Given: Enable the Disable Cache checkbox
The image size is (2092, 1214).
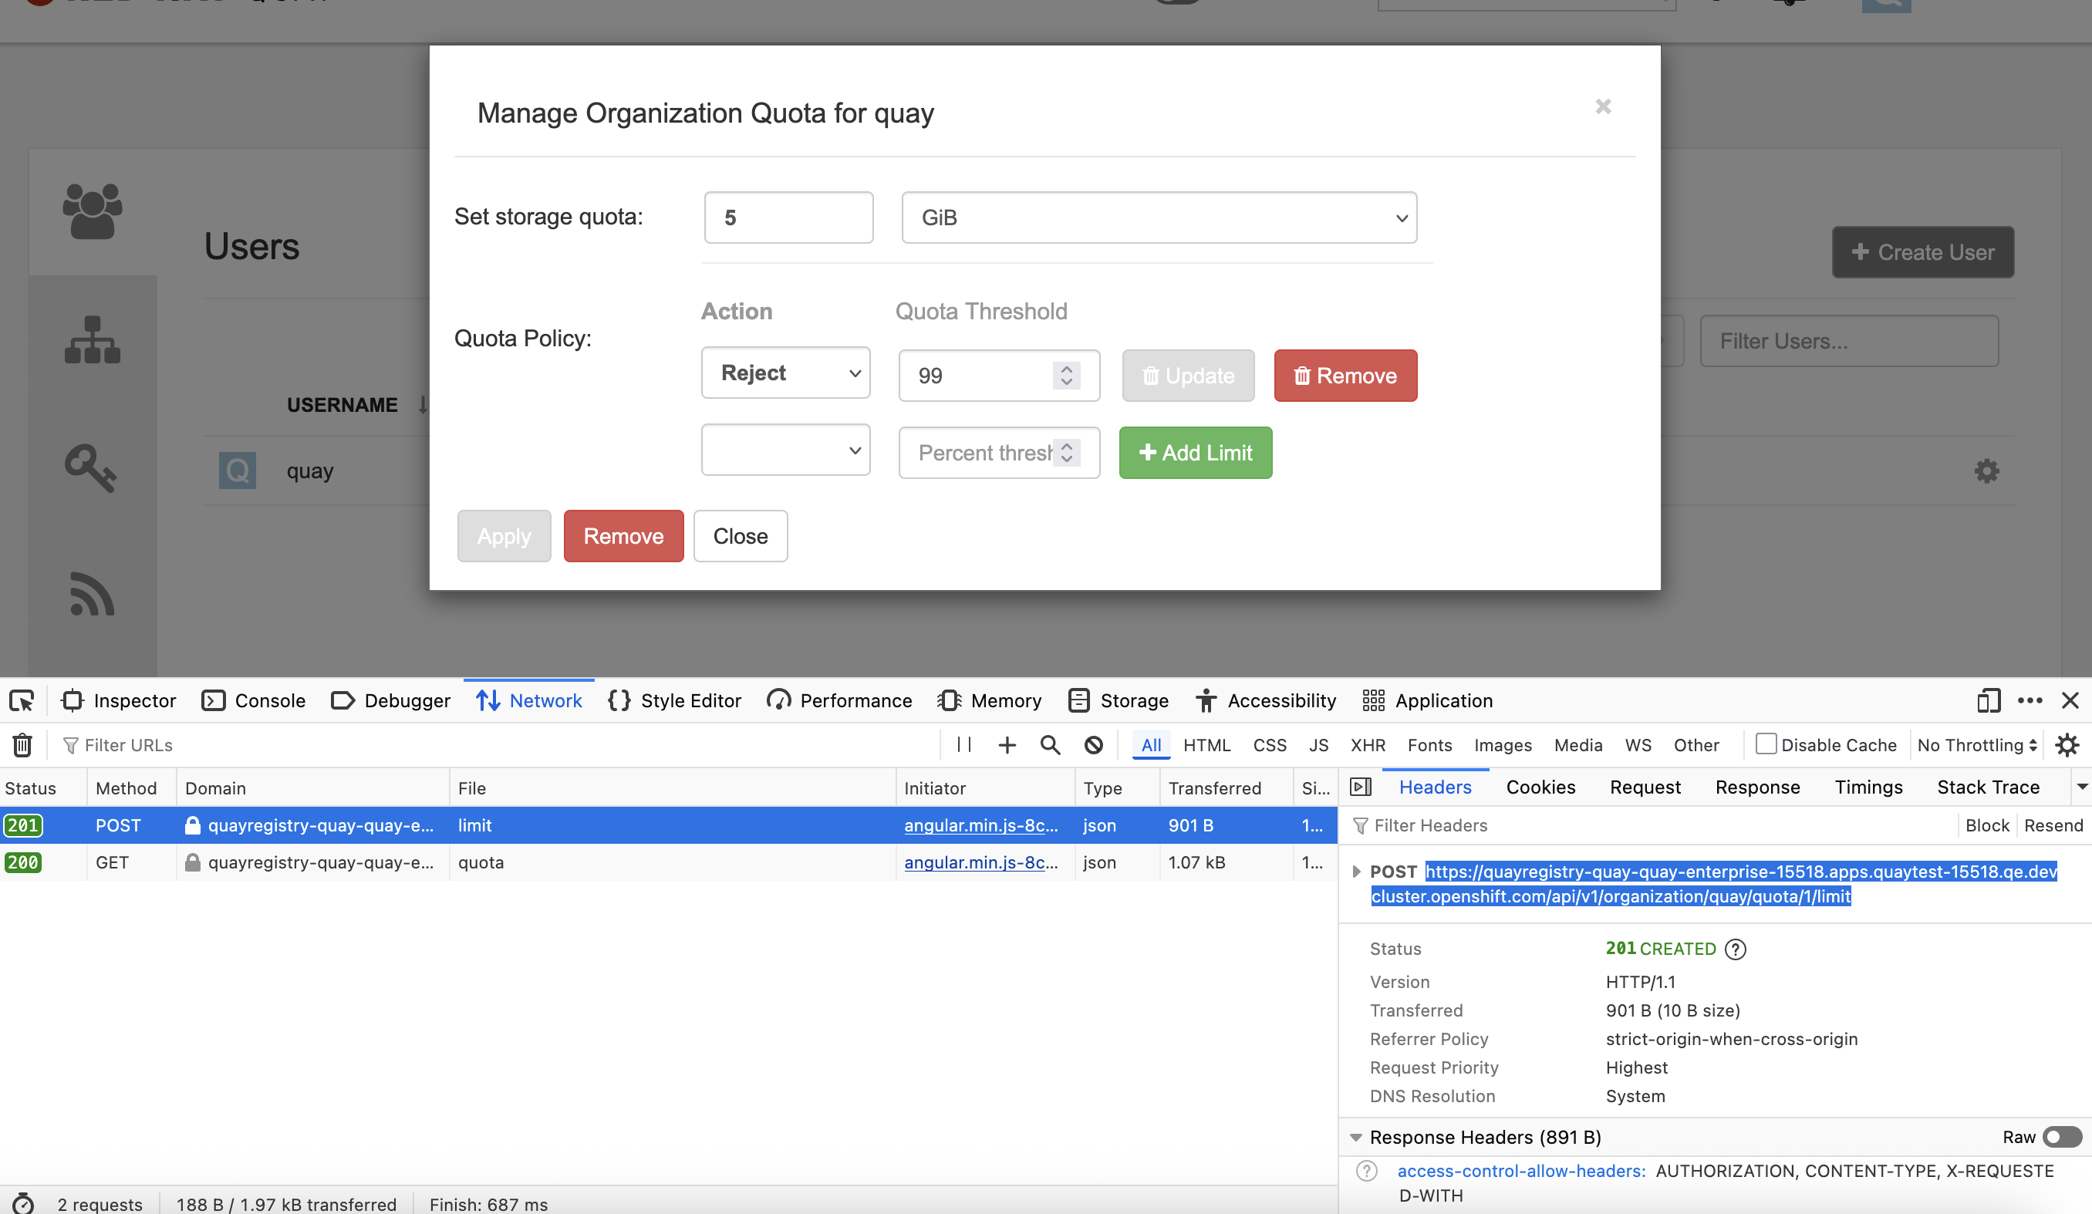Looking at the screenshot, I should pos(1766,744).
